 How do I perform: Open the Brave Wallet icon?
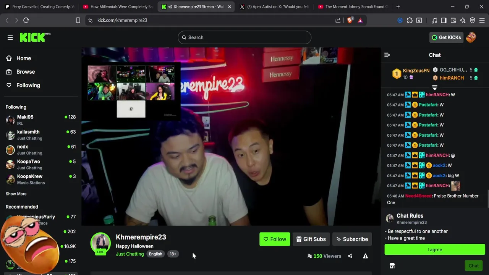coord(453,20)
